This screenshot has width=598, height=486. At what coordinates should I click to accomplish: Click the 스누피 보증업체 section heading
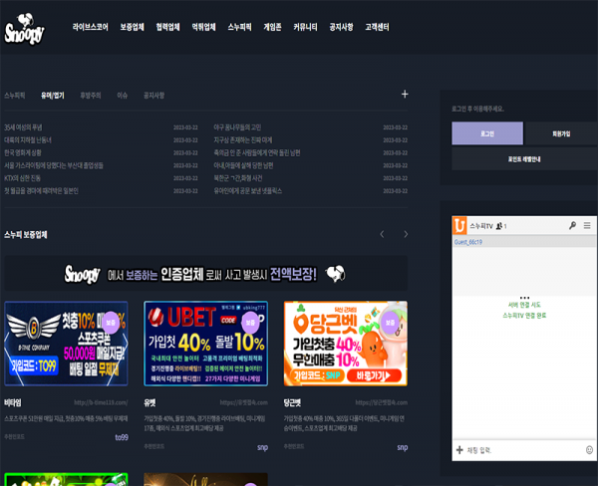[26, 235]
